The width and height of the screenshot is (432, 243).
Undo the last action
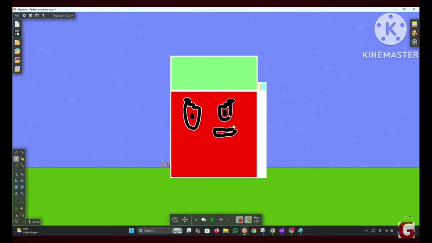pyautogui.click(x=204, y=220)
